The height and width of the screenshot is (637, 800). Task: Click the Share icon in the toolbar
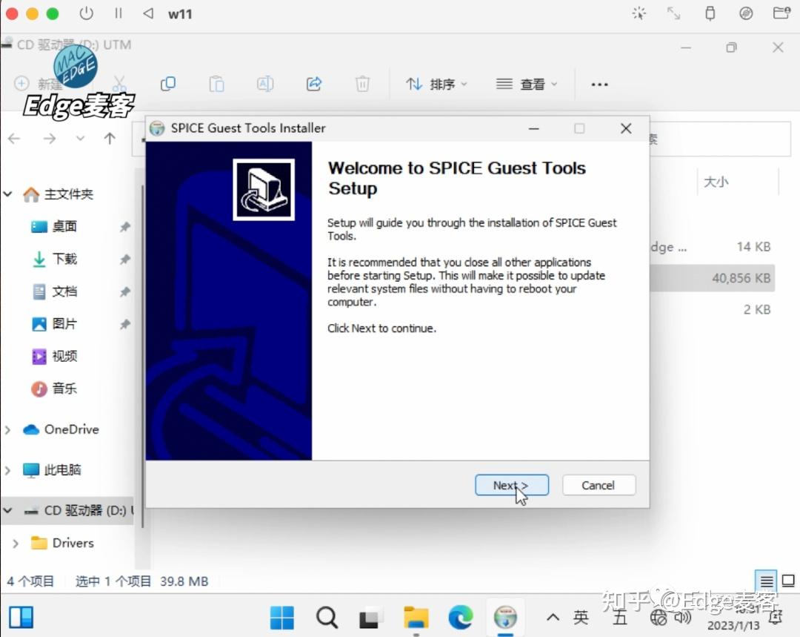(x=313, y=84)
